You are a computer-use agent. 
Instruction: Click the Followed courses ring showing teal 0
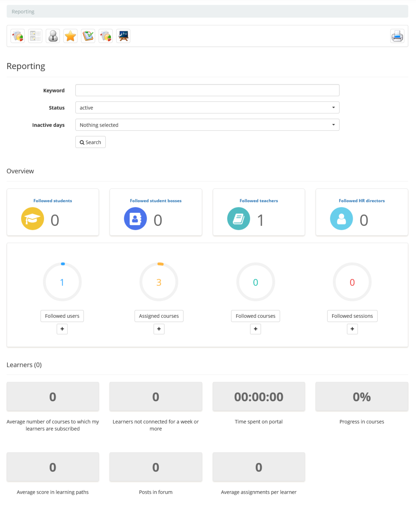256,282
